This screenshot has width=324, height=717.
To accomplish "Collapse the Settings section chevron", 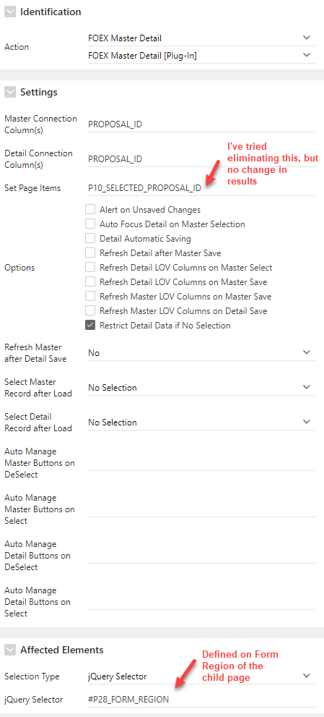I will pyautogui.click(x=9, y=93).
